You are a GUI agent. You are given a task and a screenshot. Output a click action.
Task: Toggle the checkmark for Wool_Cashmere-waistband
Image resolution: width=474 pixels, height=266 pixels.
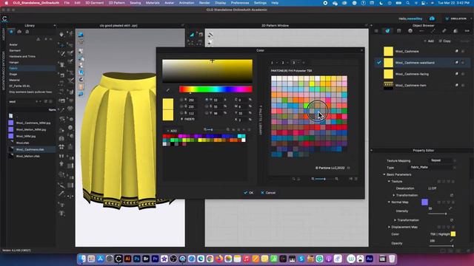tap(378, 63)
